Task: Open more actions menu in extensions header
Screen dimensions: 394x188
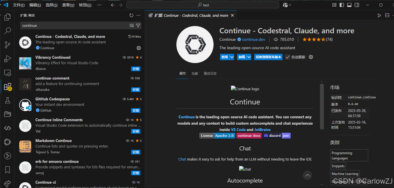Action: click(138, 15)
